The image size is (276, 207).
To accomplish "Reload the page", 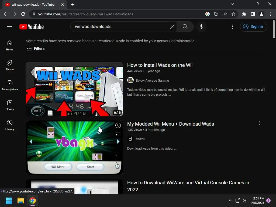I will [23, 14].
